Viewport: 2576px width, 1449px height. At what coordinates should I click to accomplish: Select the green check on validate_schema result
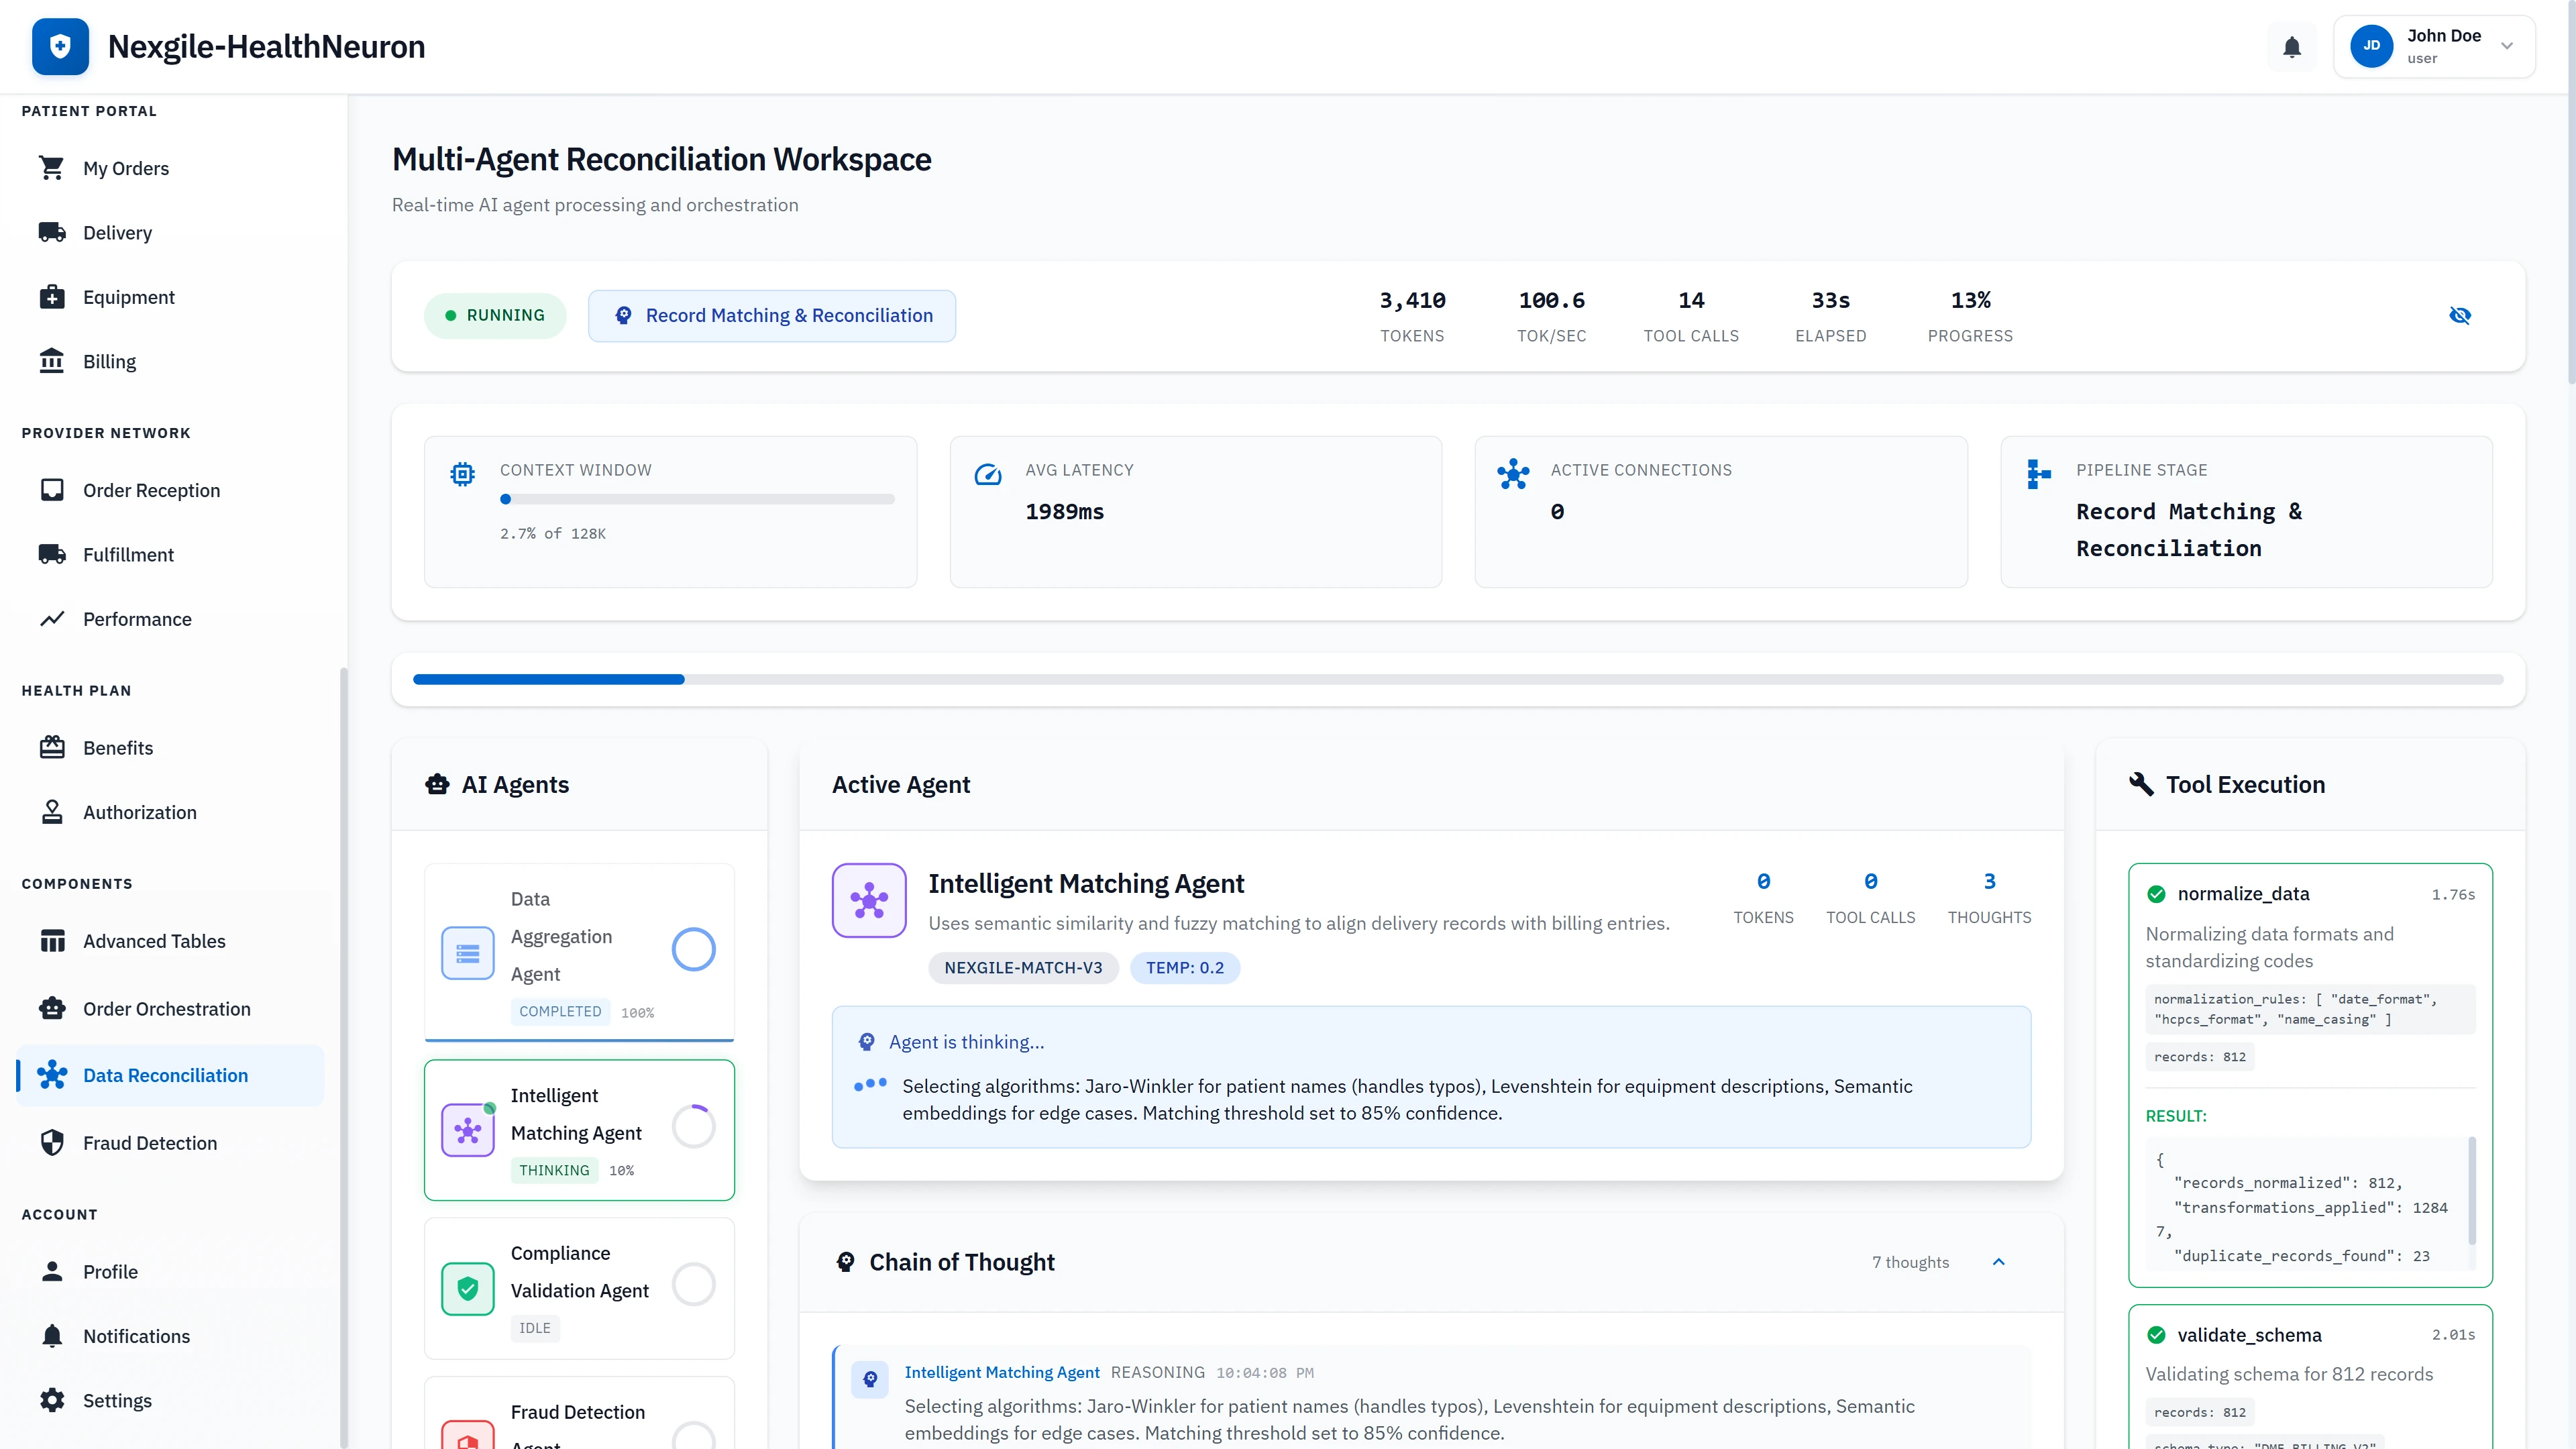2157,1334
